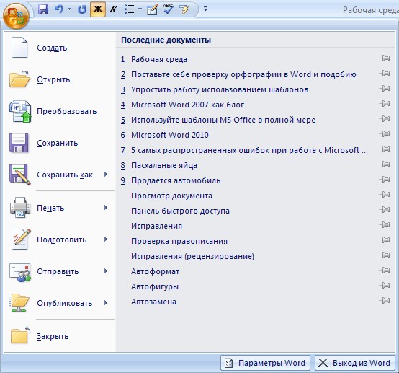399x373 pixels.
Task: Click the Word convert icon beside Преобразовать
Action: [x=20, y=111]
